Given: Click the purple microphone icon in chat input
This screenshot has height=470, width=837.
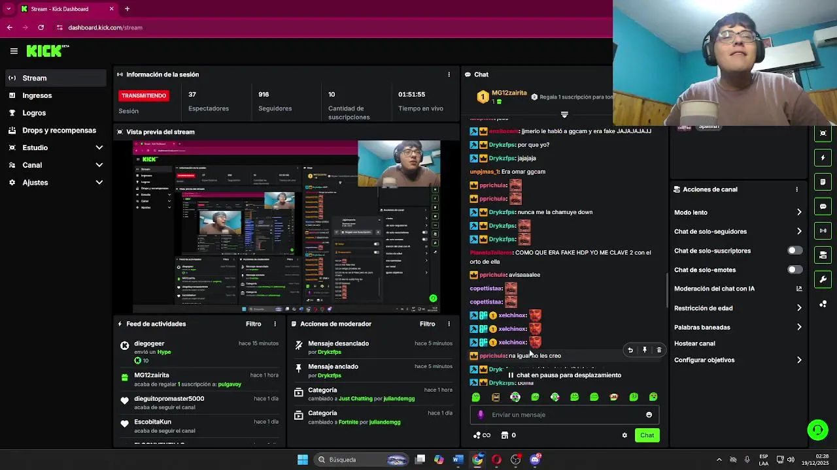Looking at the screenshot, I should 481,415.
